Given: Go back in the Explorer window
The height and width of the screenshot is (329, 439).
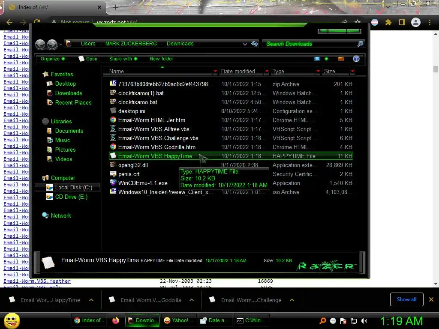Looking at the screenshot, I should tap(40, 44).
